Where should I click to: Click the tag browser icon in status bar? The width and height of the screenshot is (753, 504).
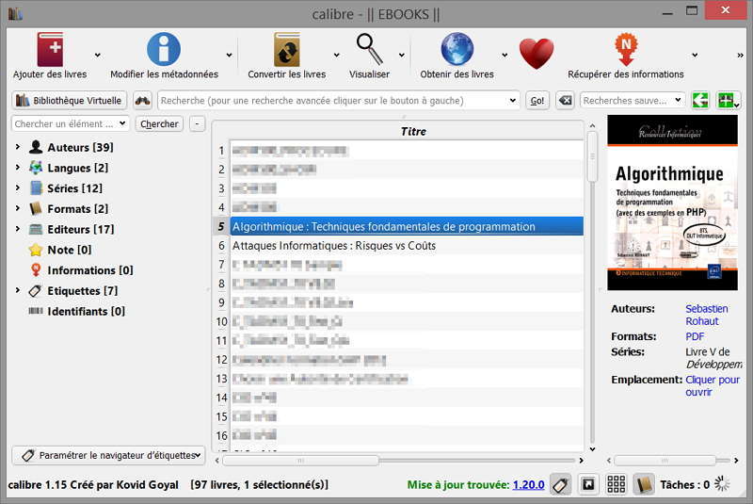coord(560,484)
